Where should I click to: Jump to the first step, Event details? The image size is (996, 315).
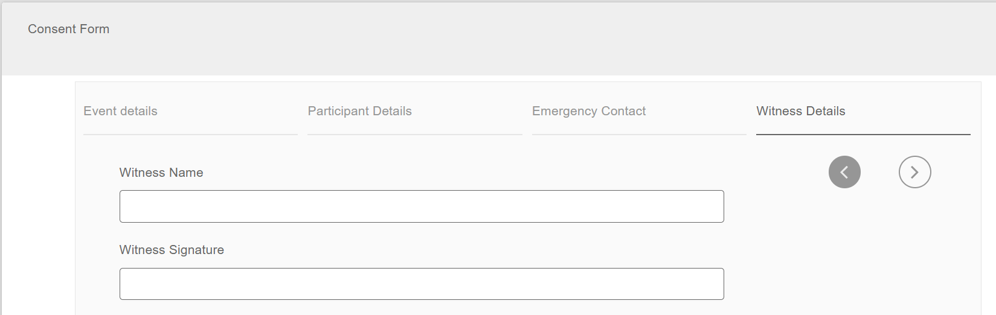[x=120, y=111]
